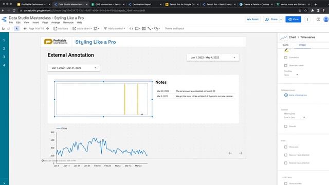329x185 pixels.
Task: Activate the selection mode pointer tool
Action: coord(17,29)
